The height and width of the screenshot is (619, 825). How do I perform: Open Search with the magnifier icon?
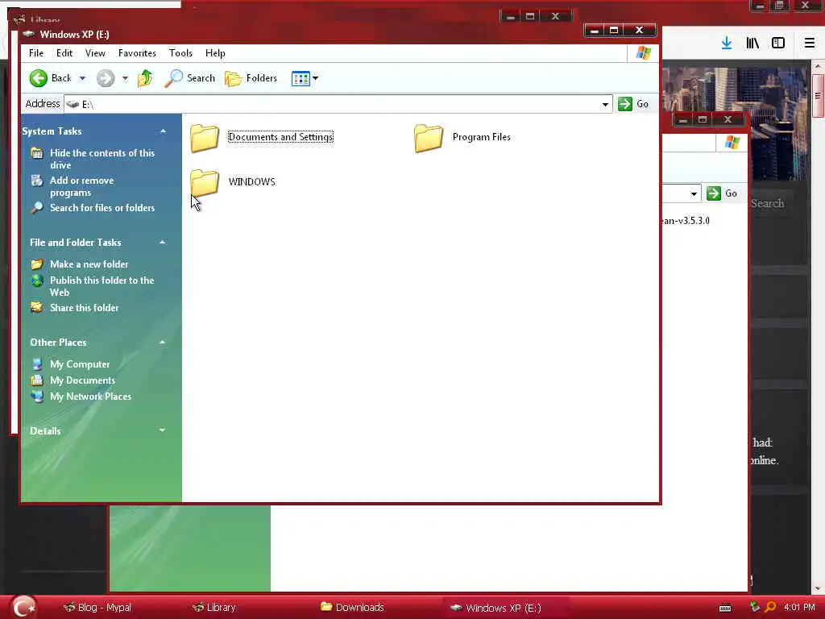174,78
